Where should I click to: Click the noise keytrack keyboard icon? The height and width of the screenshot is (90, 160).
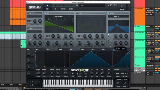(x=30, y=39)
